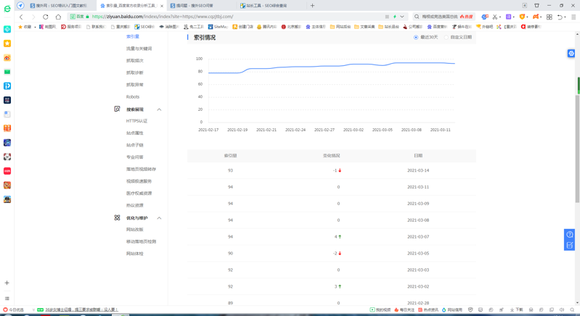Image resolution: width=580 pixels, height=316 pixels.
Task: Click the help question mark floating icon
Action: (570, 235)
